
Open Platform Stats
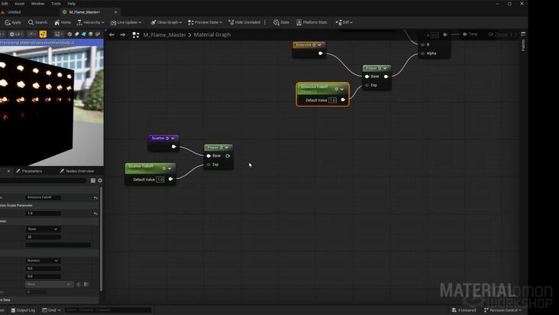tap(312, 22)
